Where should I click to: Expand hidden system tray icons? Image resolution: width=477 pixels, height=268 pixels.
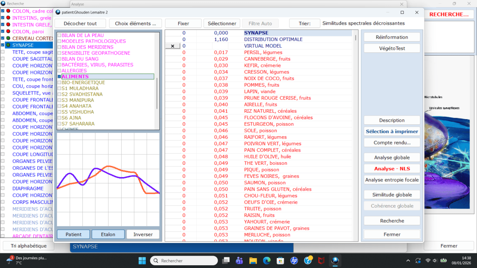(x=408, y=260)
